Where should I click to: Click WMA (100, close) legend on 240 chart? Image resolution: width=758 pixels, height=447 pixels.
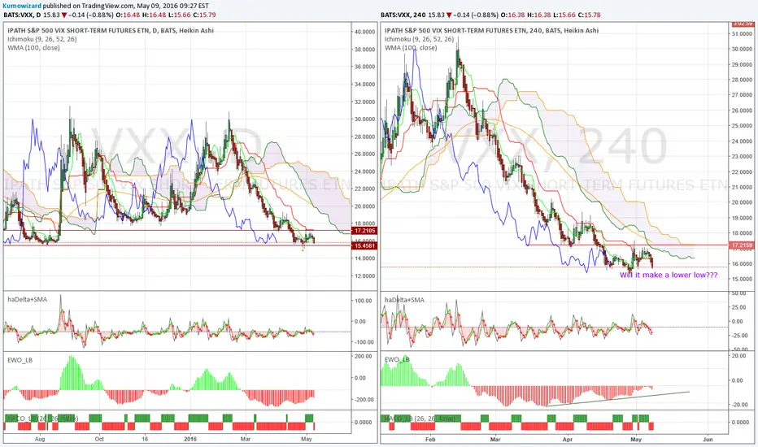coord(411,48)
